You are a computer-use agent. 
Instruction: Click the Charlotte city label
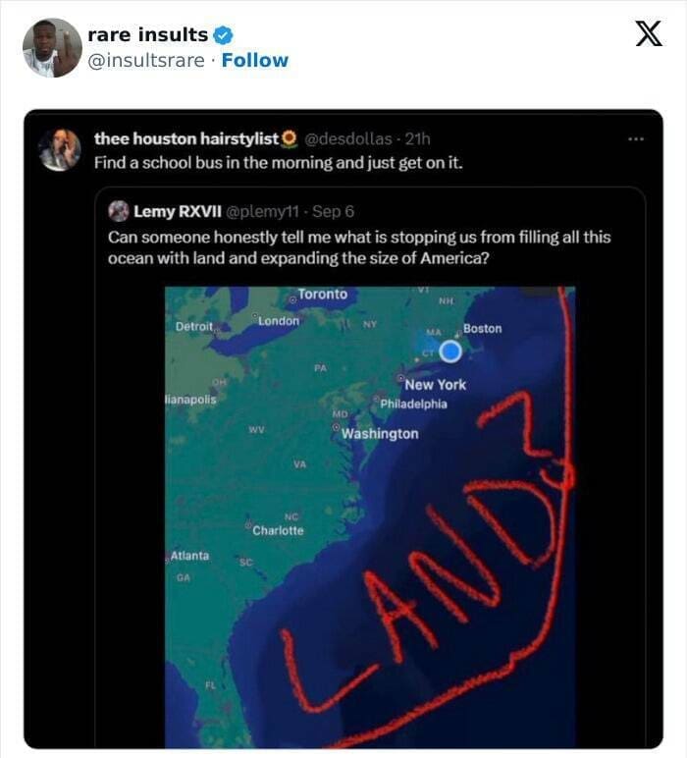(278, 530)
